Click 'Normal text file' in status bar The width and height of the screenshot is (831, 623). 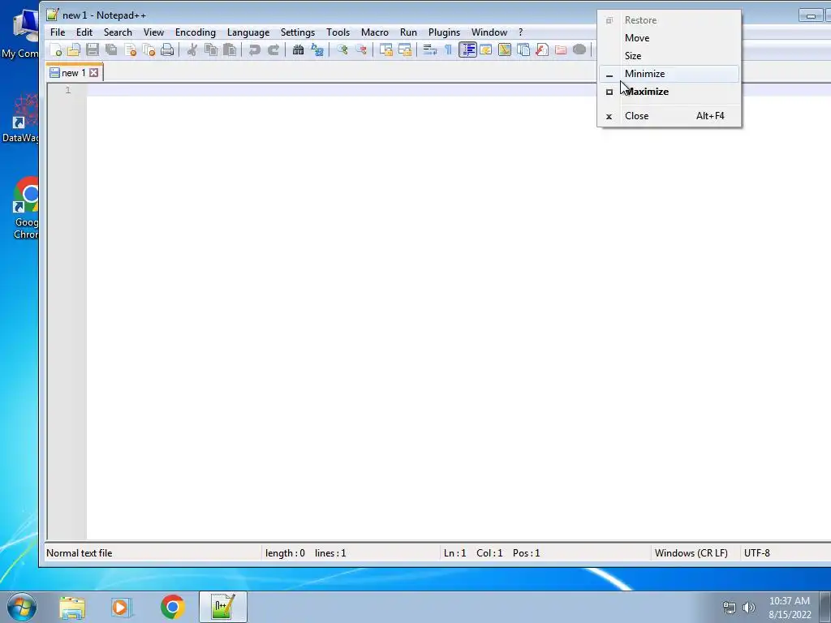(79, 553)
